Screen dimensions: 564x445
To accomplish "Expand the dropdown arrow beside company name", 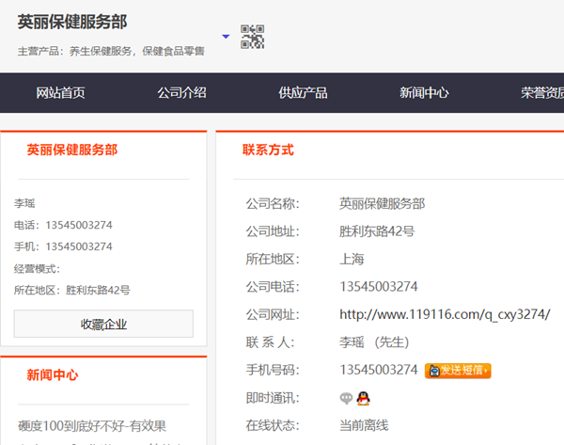I will coord(226,38).
